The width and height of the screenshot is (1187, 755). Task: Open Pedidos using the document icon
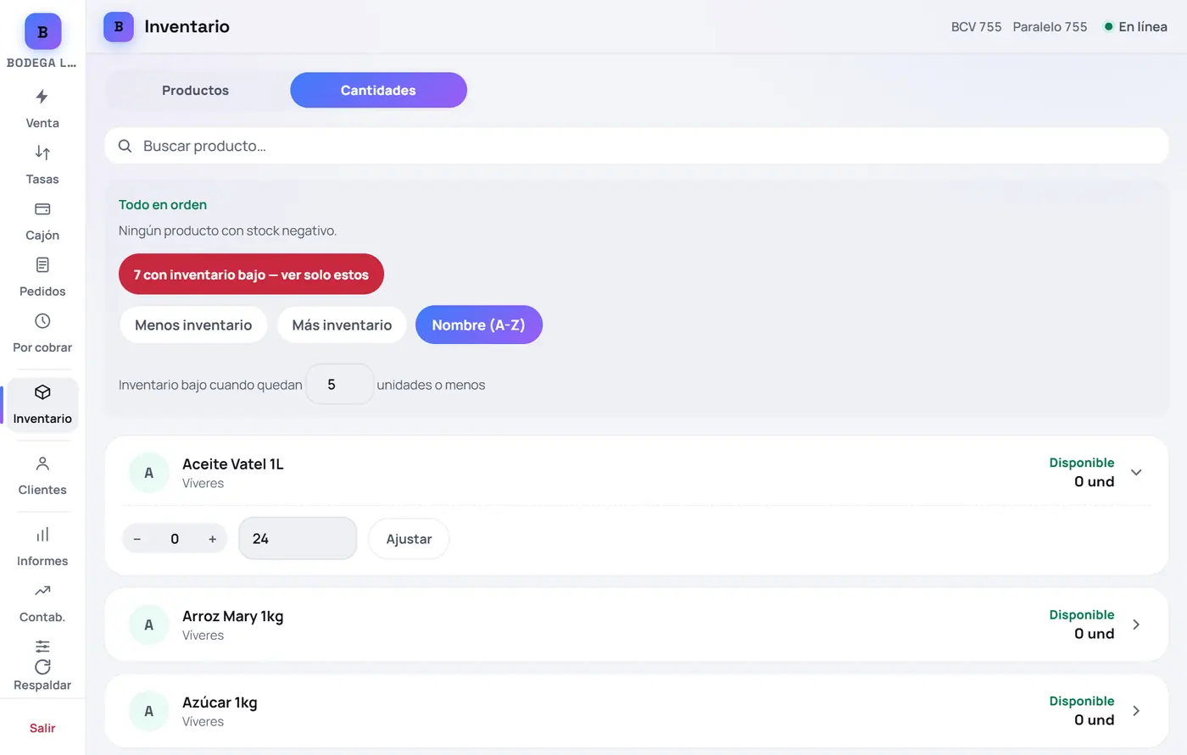click(x=42, y=265)
